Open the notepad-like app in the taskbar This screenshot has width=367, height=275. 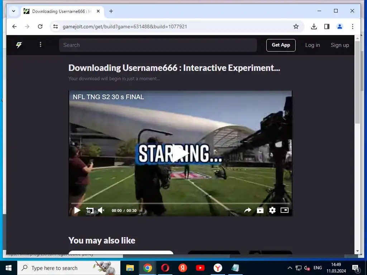pos(235,268)
